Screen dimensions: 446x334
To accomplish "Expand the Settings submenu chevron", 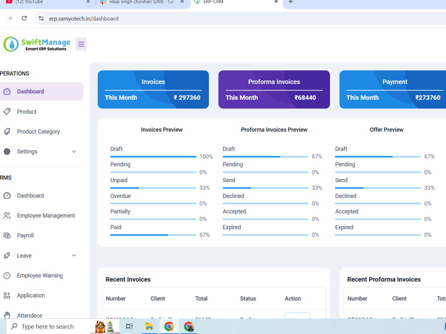I will click(x=74, y=152).
